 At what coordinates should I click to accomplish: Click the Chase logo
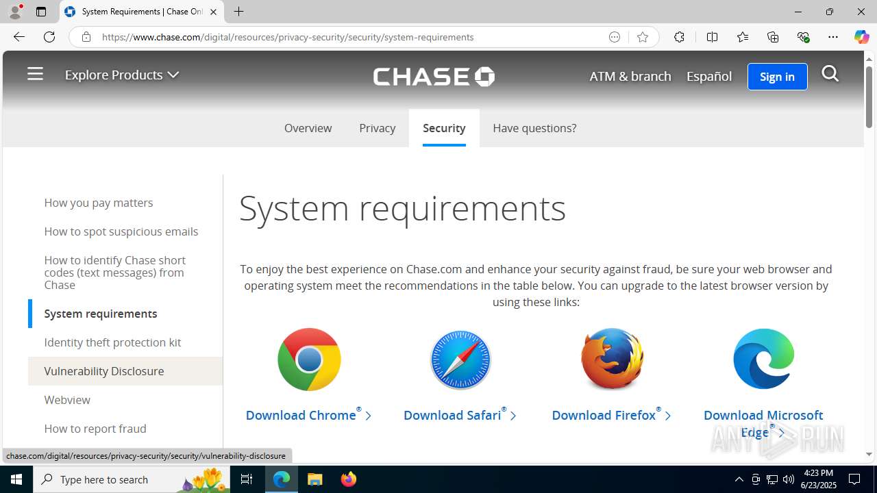(434, 76)
